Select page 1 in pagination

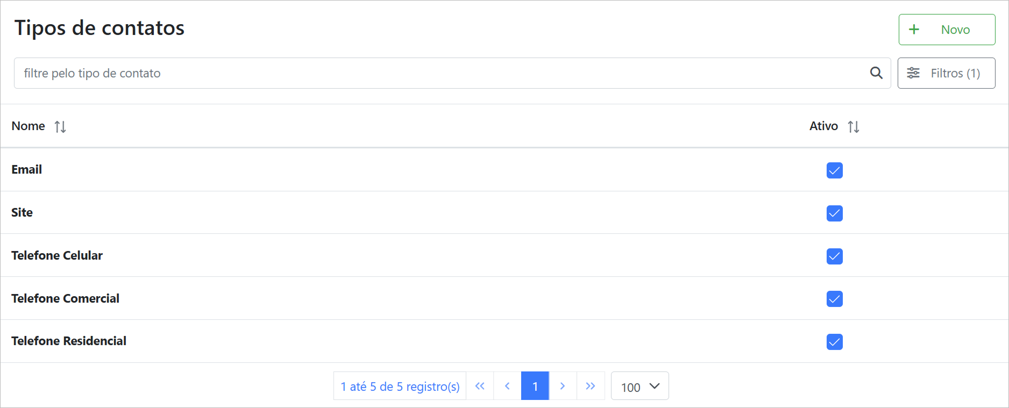(x=535, y=386)
